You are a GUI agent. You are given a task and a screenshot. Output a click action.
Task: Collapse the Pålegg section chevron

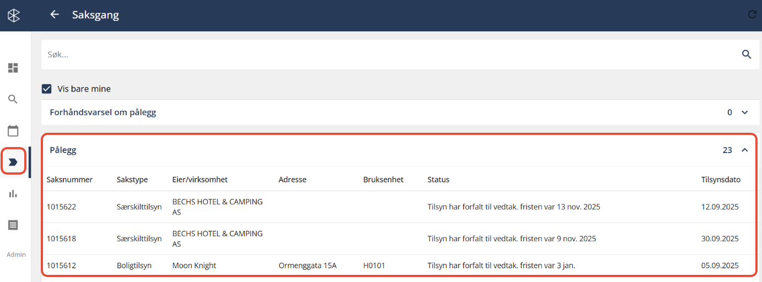pyautogui.click(x=745, y=150)
